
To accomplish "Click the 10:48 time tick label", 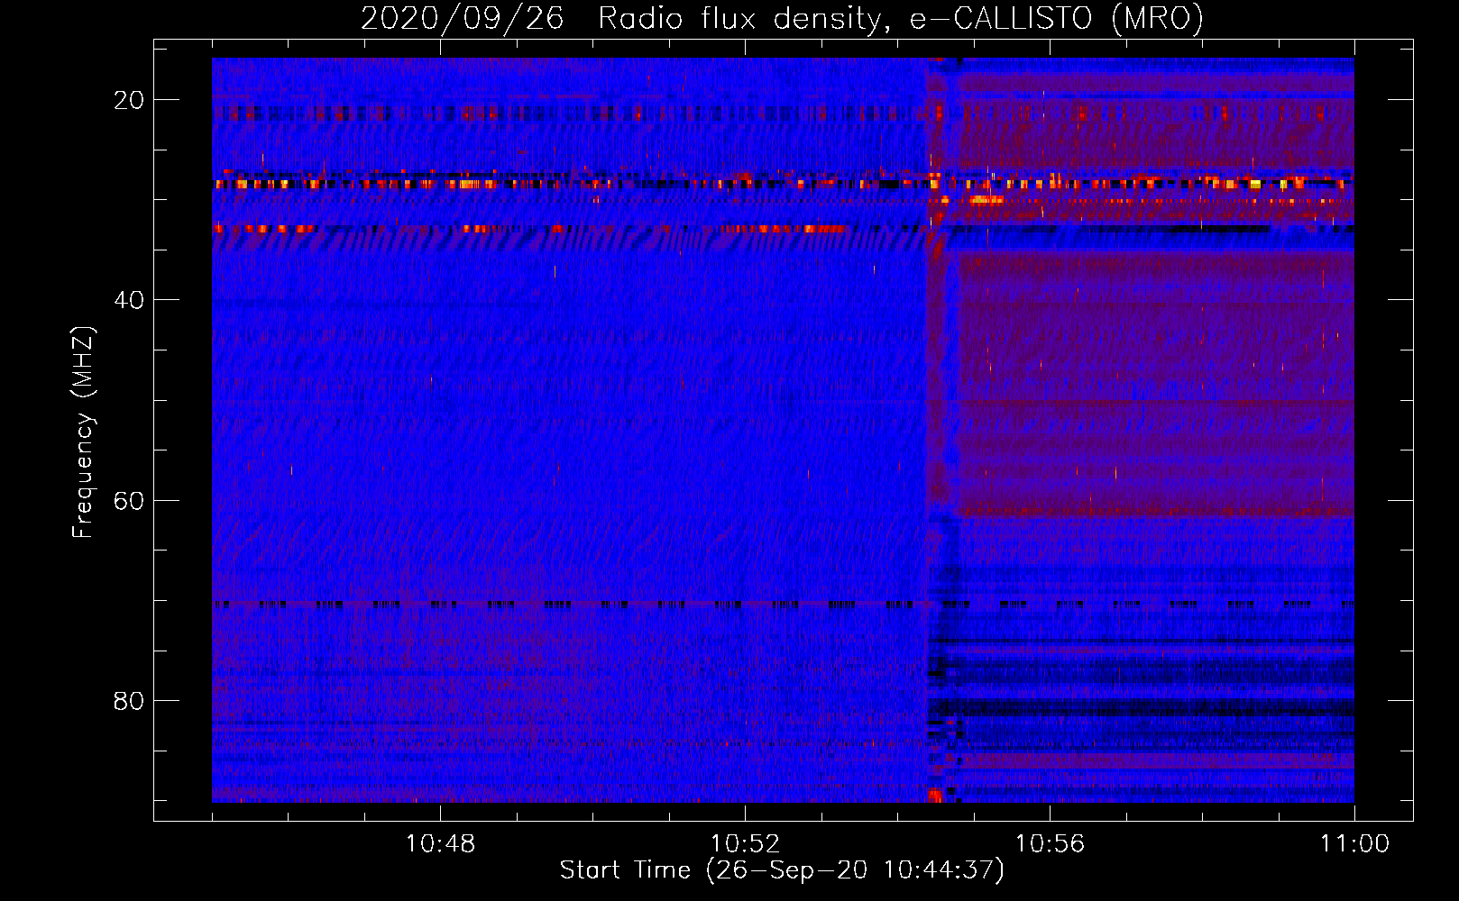I will tap(440, 844).
